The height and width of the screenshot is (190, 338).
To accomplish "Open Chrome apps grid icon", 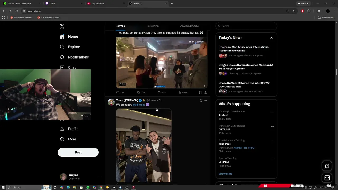I will point(3,18).
